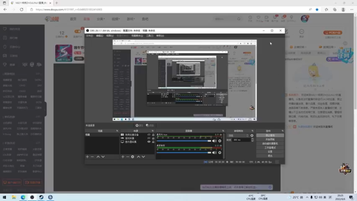Mute the 麦克风/Aux audio channel

(x=214, y=141)
